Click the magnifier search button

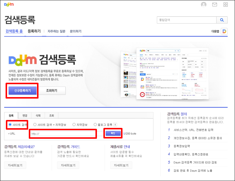pos(222,20)
